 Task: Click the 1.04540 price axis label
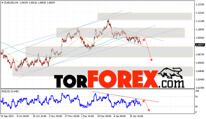(x=200, y=71)
